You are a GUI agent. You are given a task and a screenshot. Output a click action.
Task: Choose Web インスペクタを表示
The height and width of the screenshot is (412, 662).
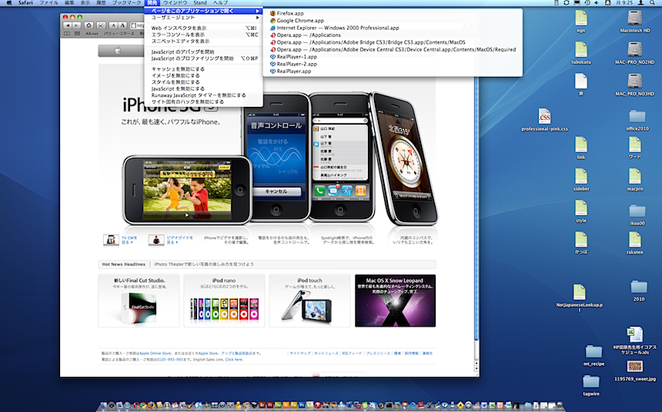[x=203, y=28]
